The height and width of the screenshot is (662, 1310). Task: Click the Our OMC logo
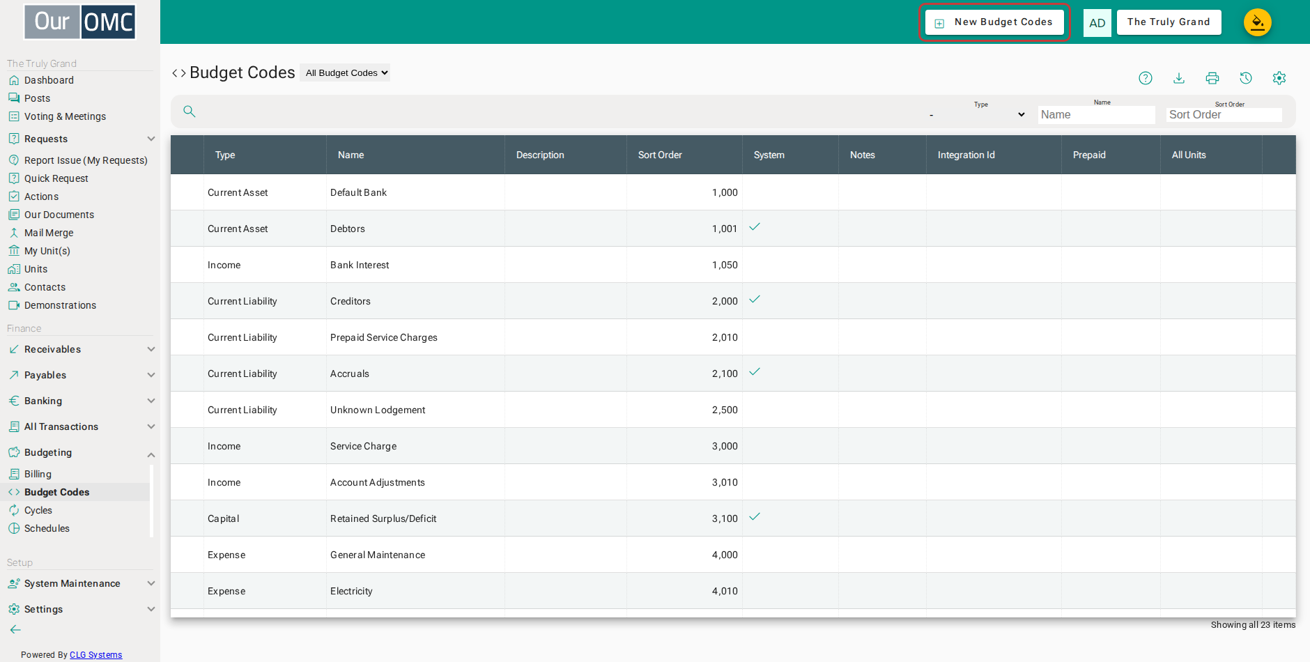pos(80,22)
